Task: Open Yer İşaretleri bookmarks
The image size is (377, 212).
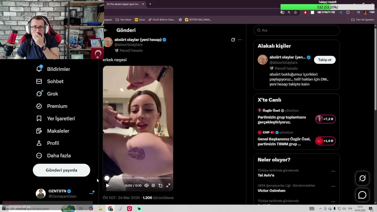Action: (x=55, y=118)
